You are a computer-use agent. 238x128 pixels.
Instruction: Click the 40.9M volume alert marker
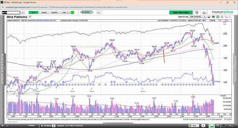pyautogui.click(x=193, y=95)
